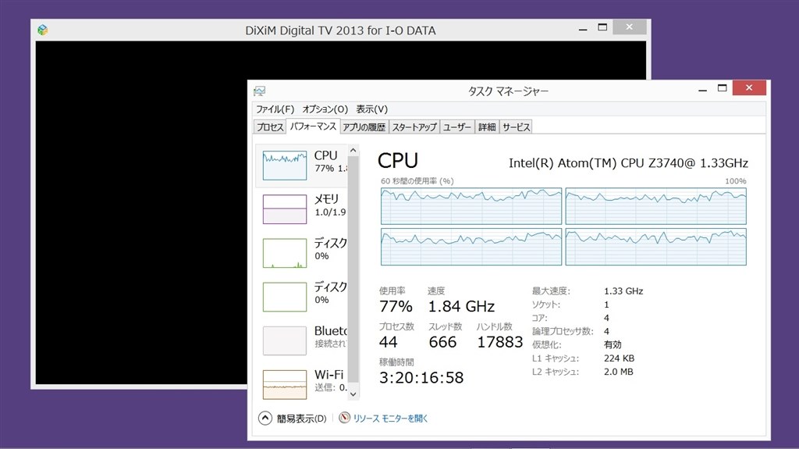Image resolution: width=799 pixels, height=449 pixels.
Task: Click the 1.84 GHz speed value
Action: [461, 307]
